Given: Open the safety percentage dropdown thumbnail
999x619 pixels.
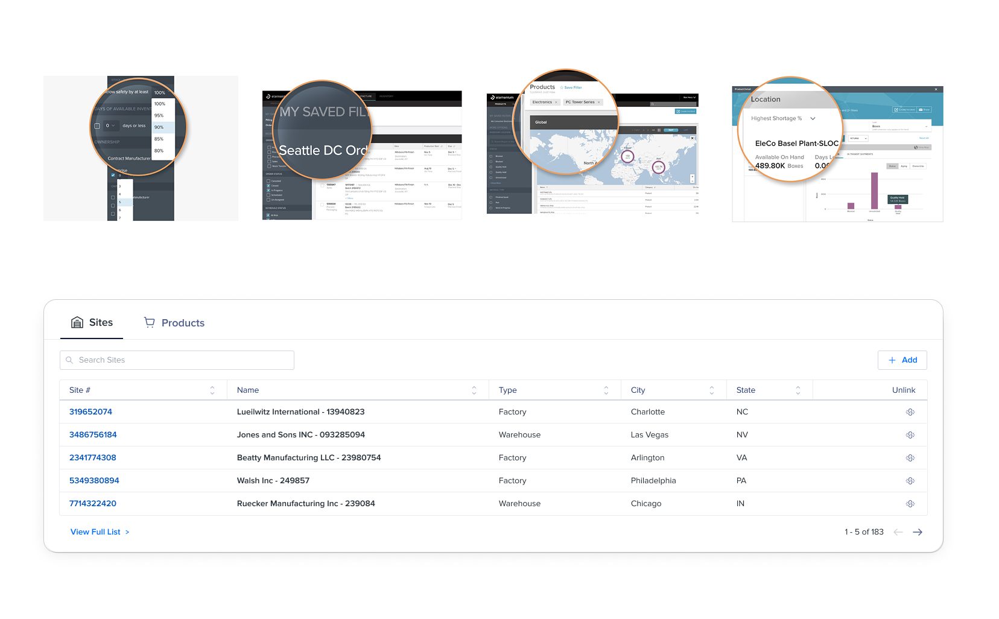Looking at the screenshot, I should coord(141,148).
